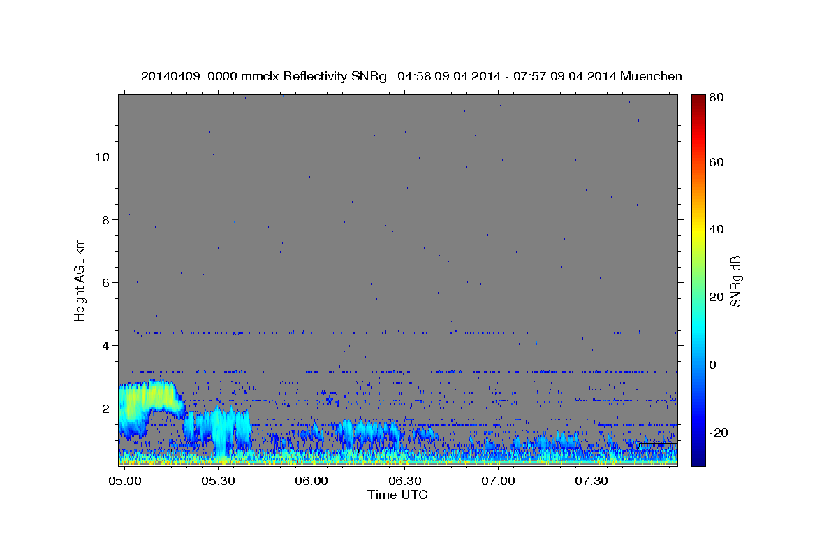This screenshot has width=838, height=559.
Task: Click the 'Time UTC' axis label
Action: tap(397, 495)
